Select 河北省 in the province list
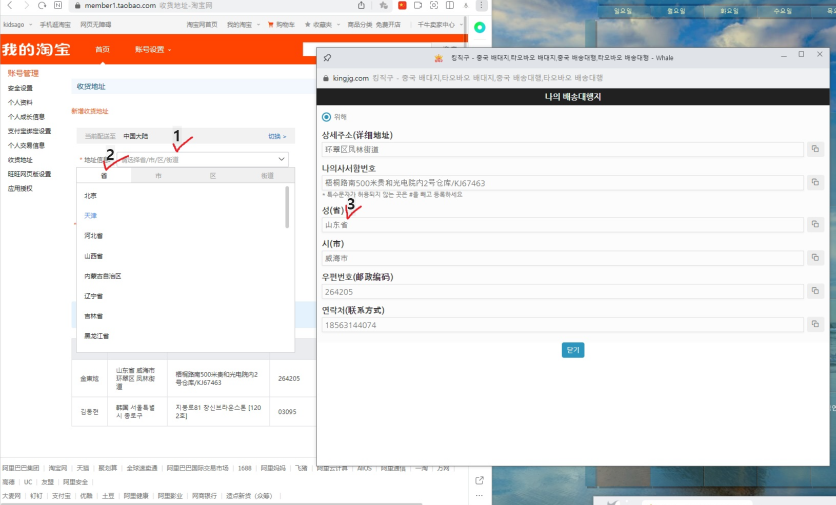 tap(93, 236)
